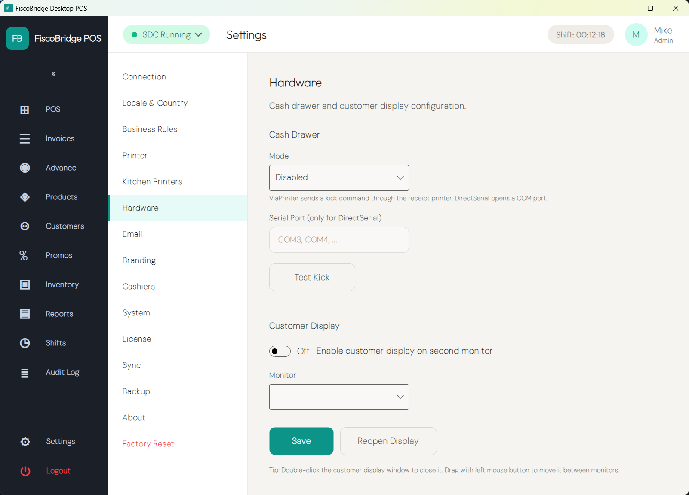Open Email settings
This screenshot has height=495, width=689.
click(178, 234)
